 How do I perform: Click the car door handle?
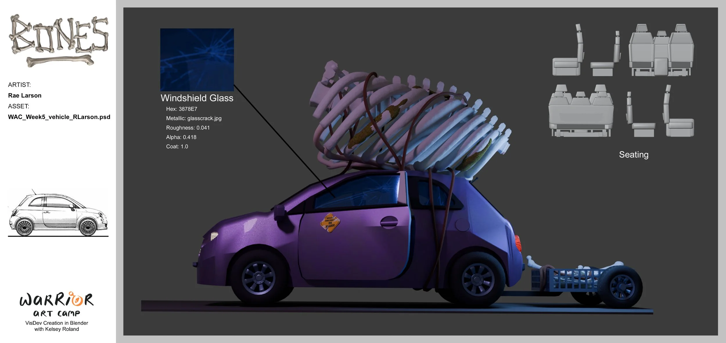(389, 223)
